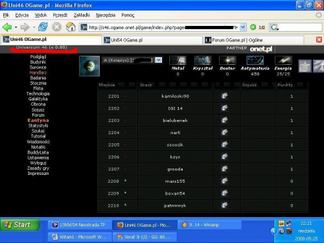
Task: Switch to Neostrada TP taskbar button
Action: [x=80, y=225]
